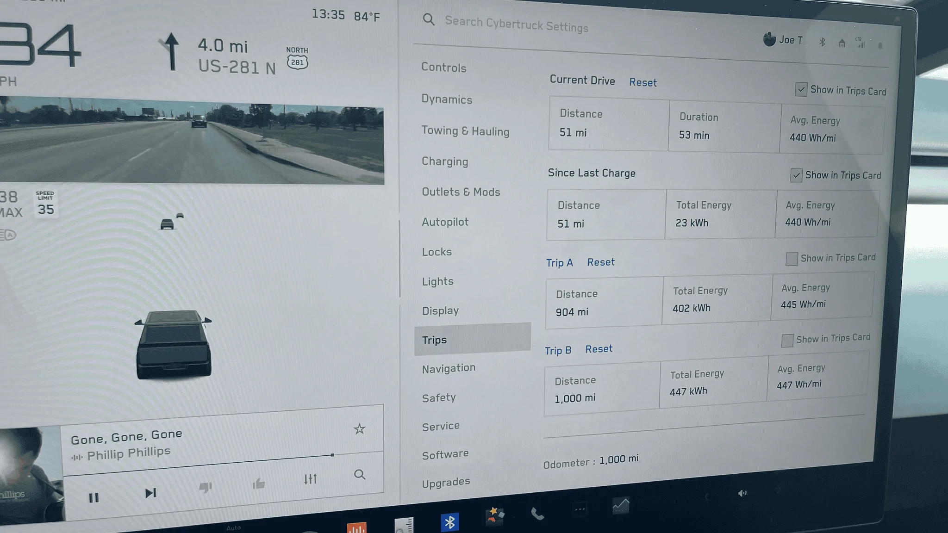This screenshot has height=533, width=948.
Task: Skip to the next track
Action: [150, 493]
